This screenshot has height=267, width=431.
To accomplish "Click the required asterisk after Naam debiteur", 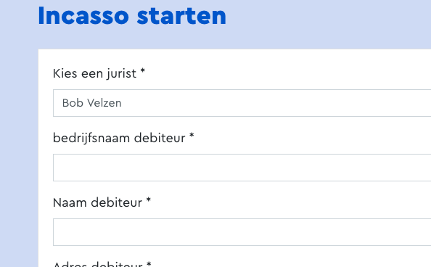I will click(x=149, y=200).
